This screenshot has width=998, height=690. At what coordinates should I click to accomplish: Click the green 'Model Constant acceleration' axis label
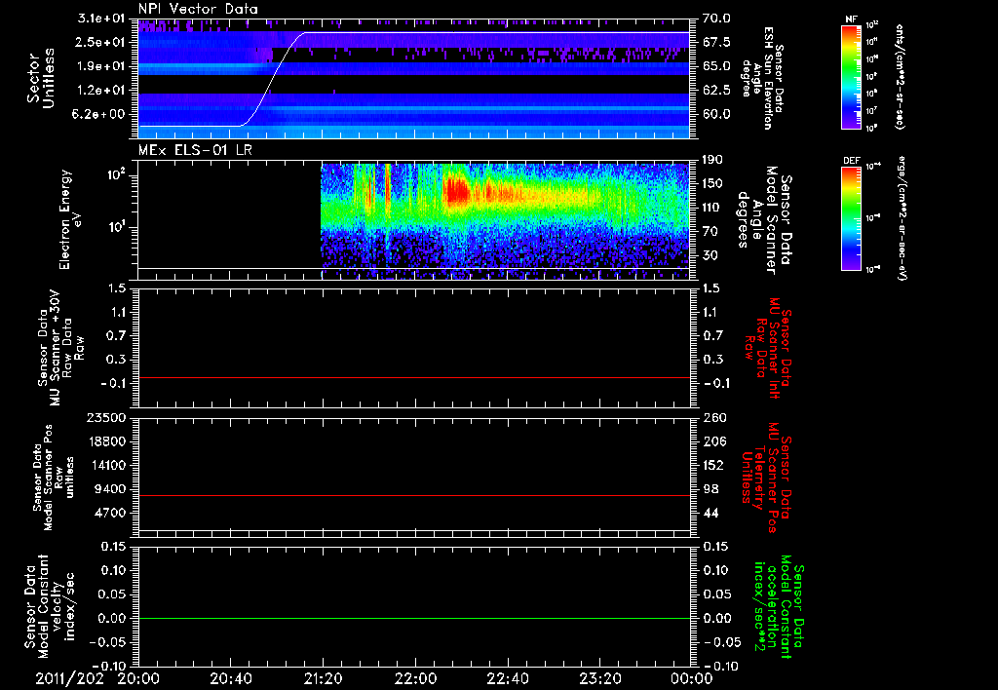(777, 606)
